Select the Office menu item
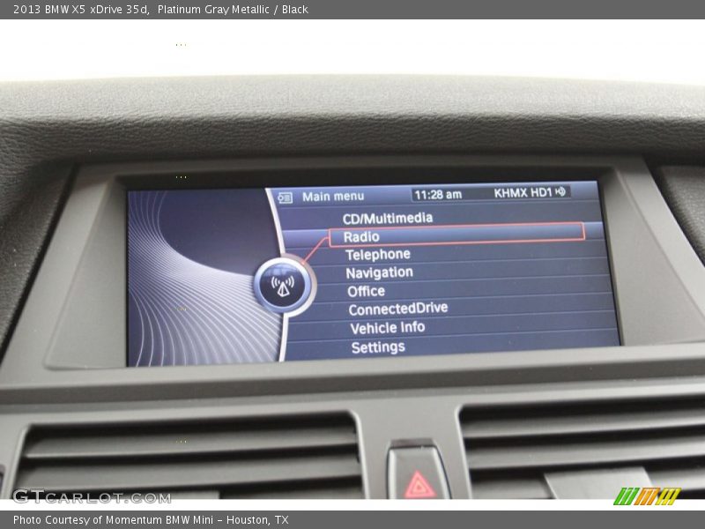The width and height of the screenshot is (705, 529). pyautogui.click(x=366, y=291)
